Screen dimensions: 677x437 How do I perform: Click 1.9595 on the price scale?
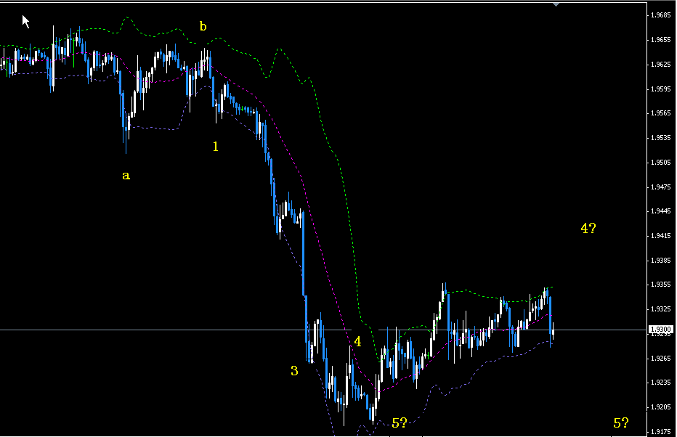(x=660, y=89)
